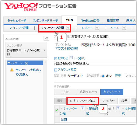Select the 配信設定 オン radio button
The width and height of the screenshot is (137, 125).
click(x=103, y=76)
